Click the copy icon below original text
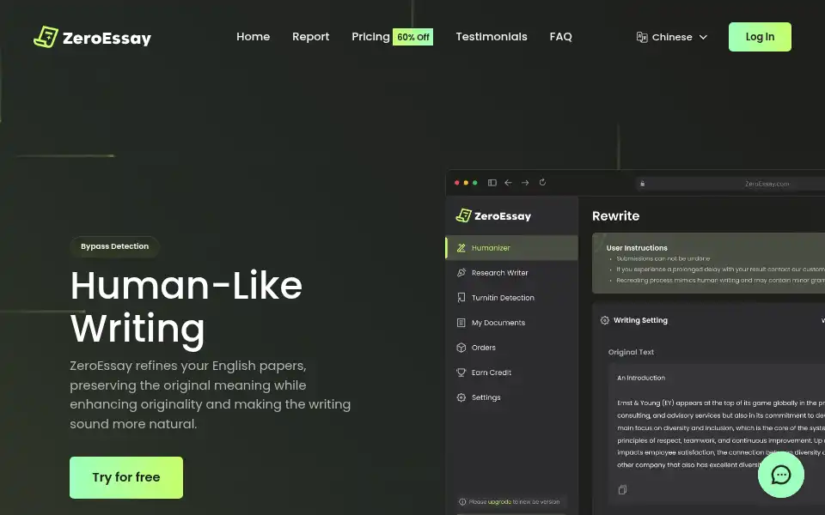This screenshot has width=825, height=515. pos(622,490)
